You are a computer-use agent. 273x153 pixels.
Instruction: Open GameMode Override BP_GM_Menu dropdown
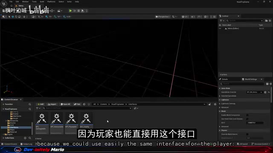[254, 92]
